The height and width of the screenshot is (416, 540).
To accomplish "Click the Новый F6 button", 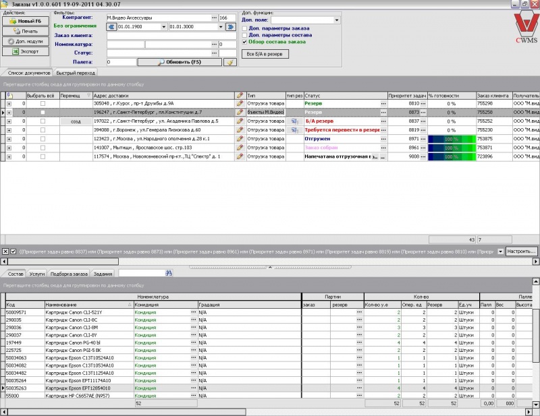I will pos(25,21).
